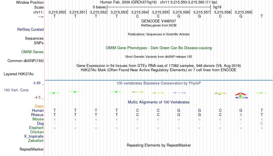Screen dimensions: 273x156
Task: Click the C base in Dog row
Action: click(262, 124)
